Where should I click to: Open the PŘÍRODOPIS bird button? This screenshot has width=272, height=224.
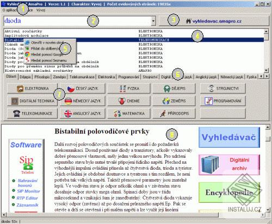174,114
